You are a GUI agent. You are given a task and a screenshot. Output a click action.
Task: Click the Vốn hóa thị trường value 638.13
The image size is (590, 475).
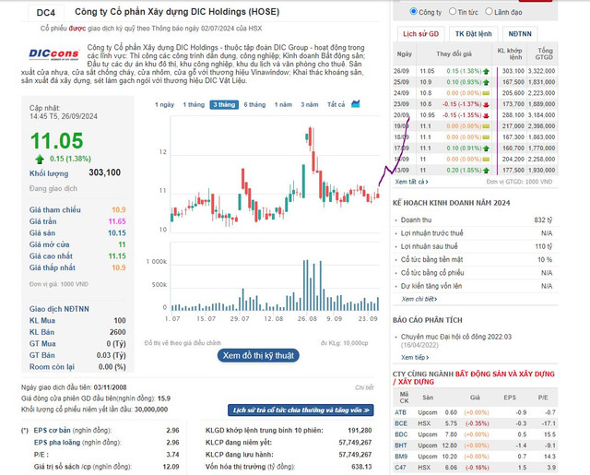click(361, 467)
